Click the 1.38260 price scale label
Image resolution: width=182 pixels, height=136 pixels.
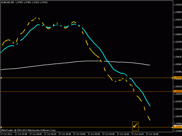click(178, 94)
